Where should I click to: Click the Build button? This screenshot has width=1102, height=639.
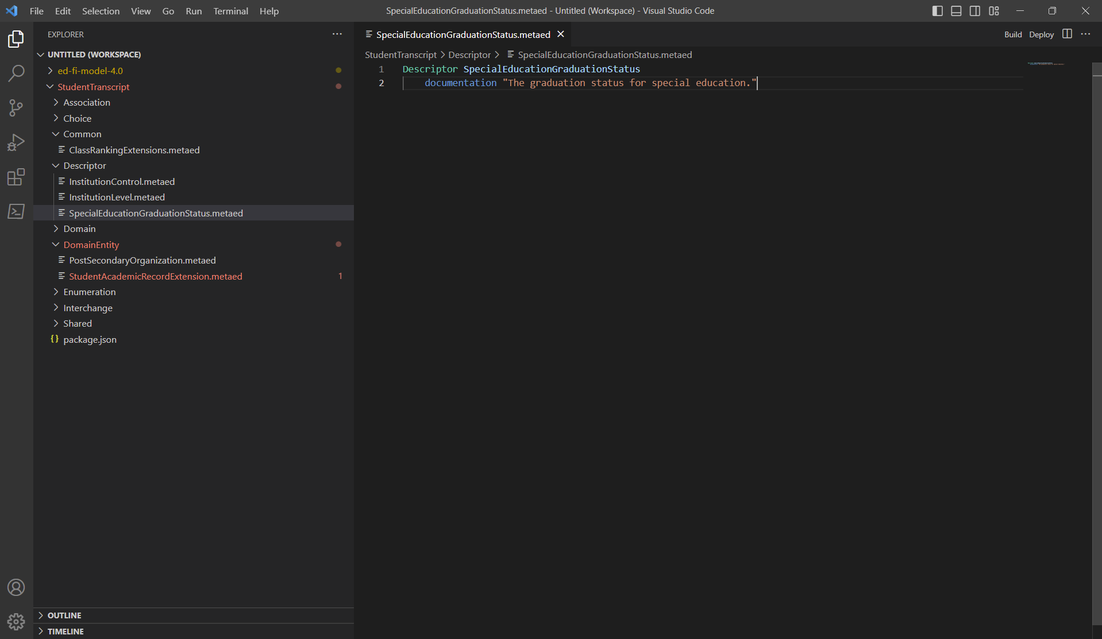(1013, 34)
